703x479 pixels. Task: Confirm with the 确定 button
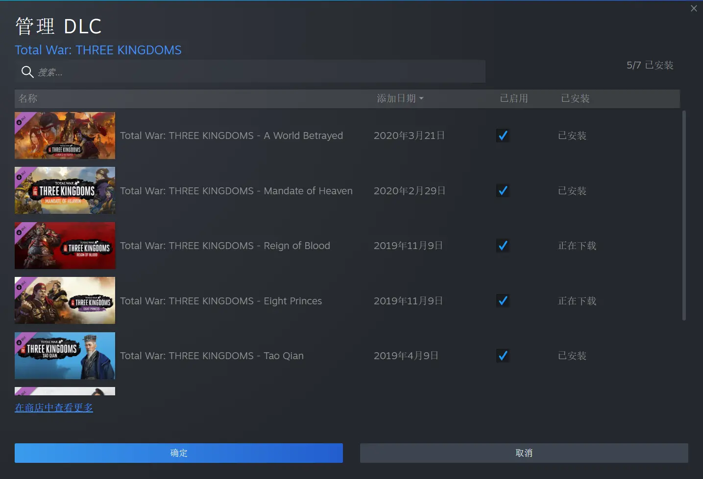(x=179, y=453)
